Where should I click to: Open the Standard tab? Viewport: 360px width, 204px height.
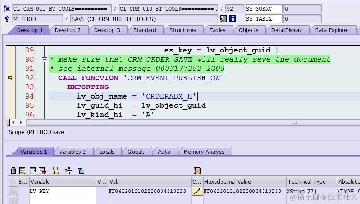click(144, 30)
